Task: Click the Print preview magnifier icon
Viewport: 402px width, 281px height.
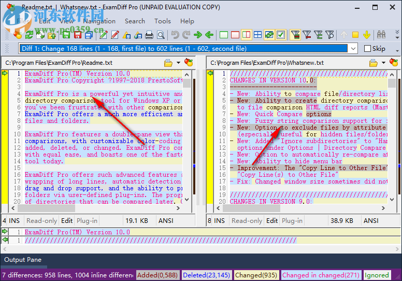Action: (x=161, y=35)
